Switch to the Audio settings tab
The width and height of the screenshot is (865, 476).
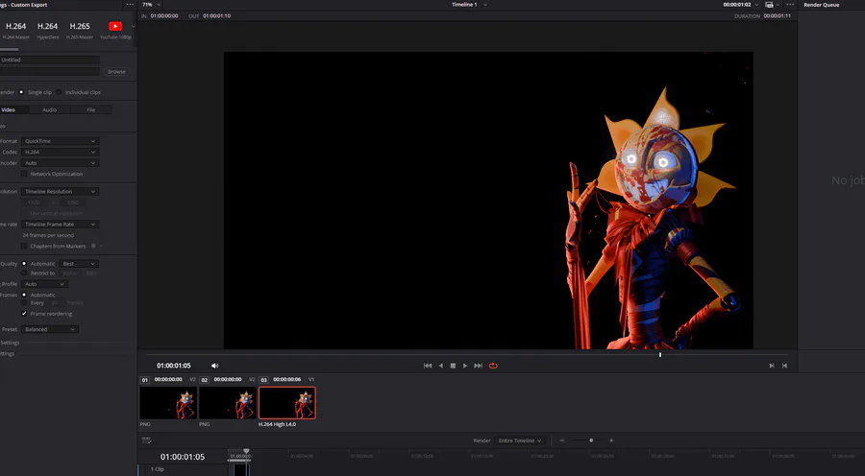pyautogui.click(x=50, y=109)
